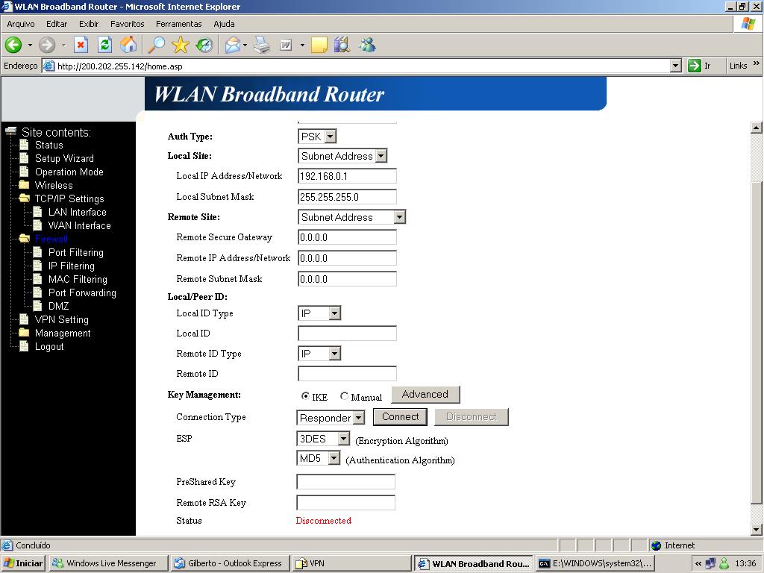Open the WAN Interface link

point(79,225)
